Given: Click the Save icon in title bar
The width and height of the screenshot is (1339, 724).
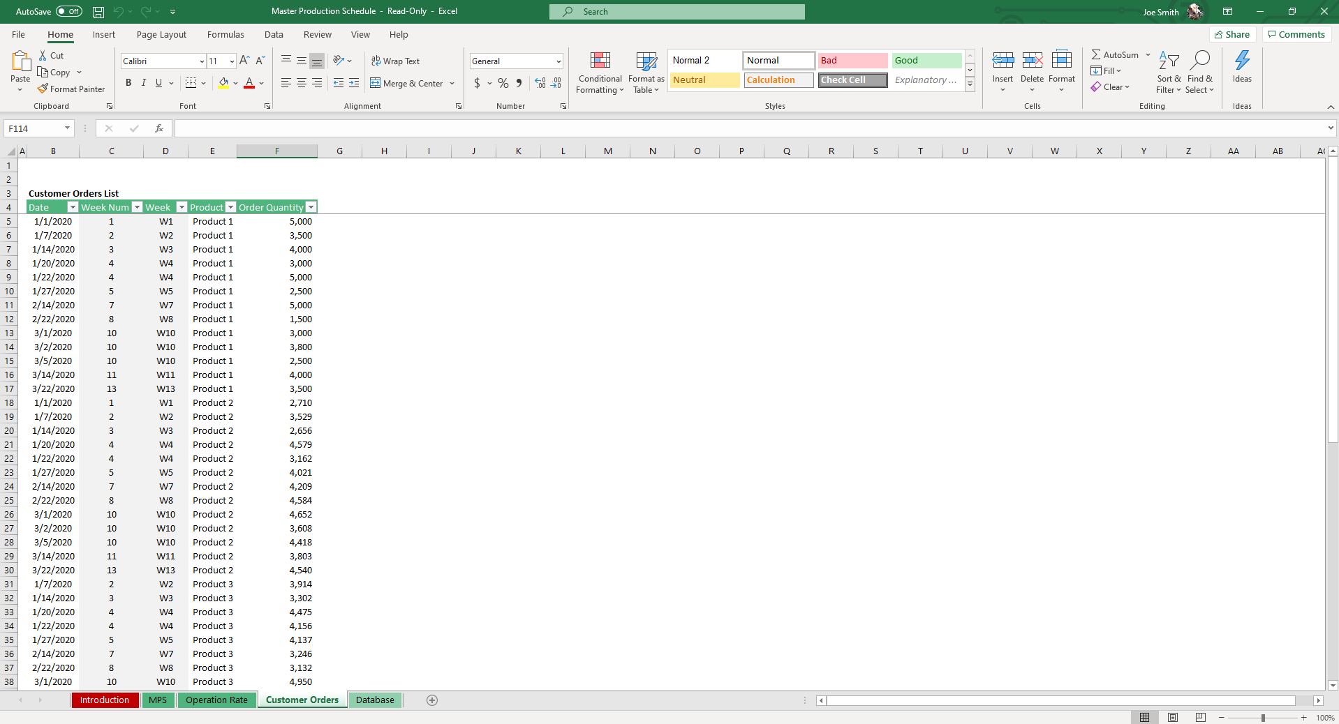Looking at the screenshot, I should tap(98, 12).
